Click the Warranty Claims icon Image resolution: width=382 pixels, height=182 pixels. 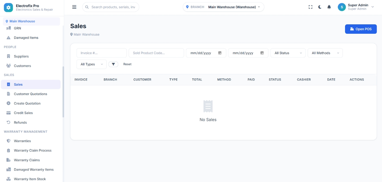point(8,160)
